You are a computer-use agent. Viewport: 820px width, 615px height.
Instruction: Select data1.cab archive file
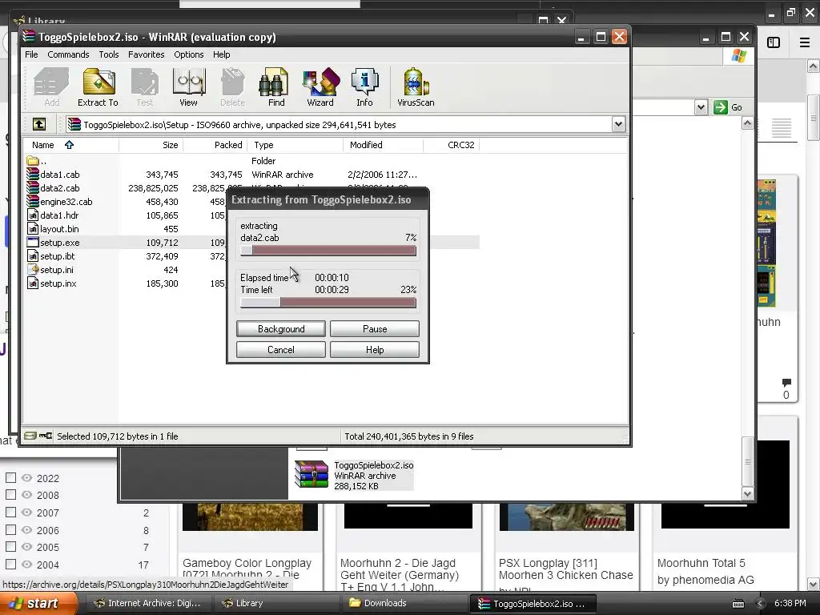pyautogui.click(x=59, y=175)
